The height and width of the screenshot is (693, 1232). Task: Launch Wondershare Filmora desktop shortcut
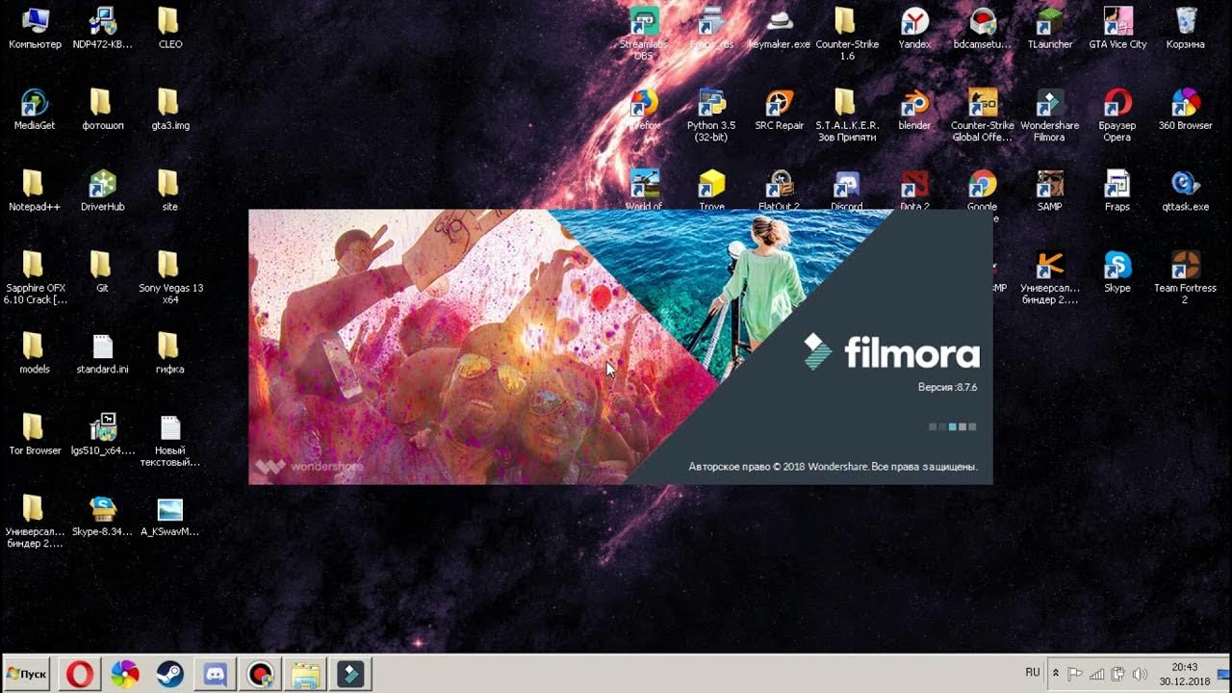click(1049, 115)
